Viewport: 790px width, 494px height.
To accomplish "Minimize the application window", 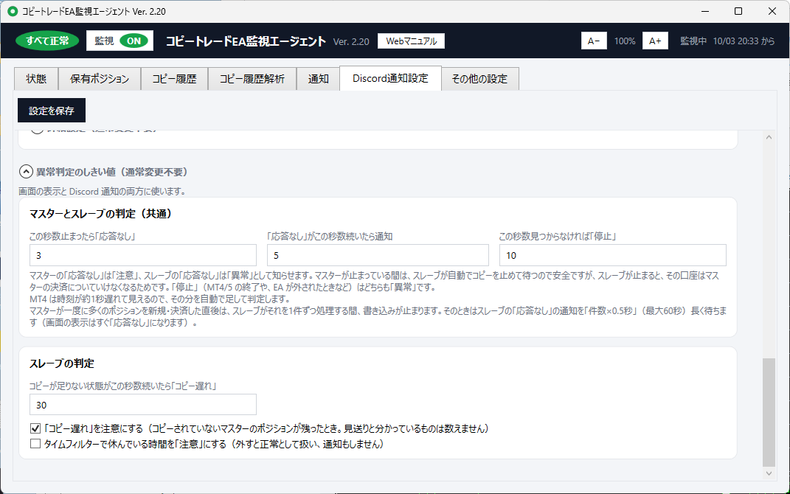I will pyautogui.click(x=705, y=11).
